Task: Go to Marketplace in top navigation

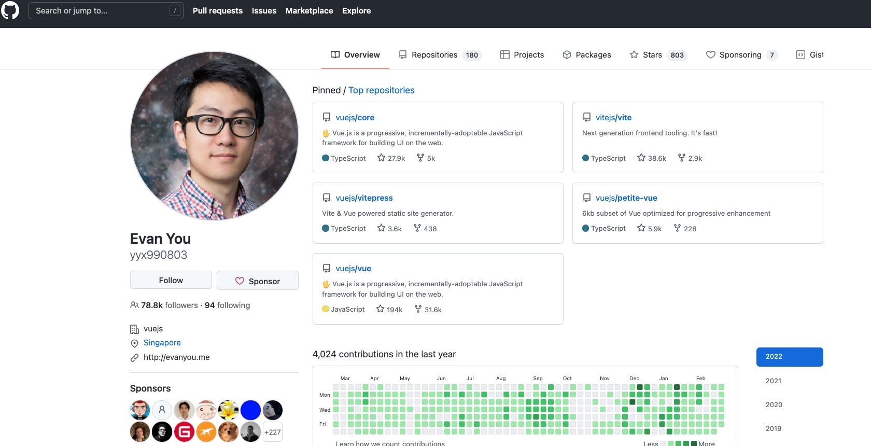Action: (x=310, y=10)
